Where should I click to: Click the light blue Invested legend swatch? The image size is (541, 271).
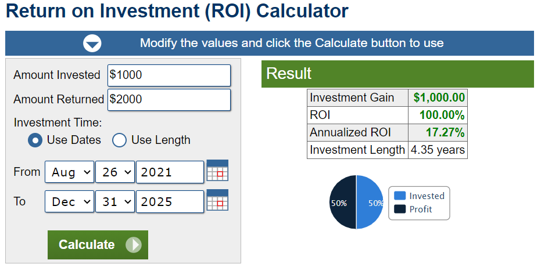400,196
